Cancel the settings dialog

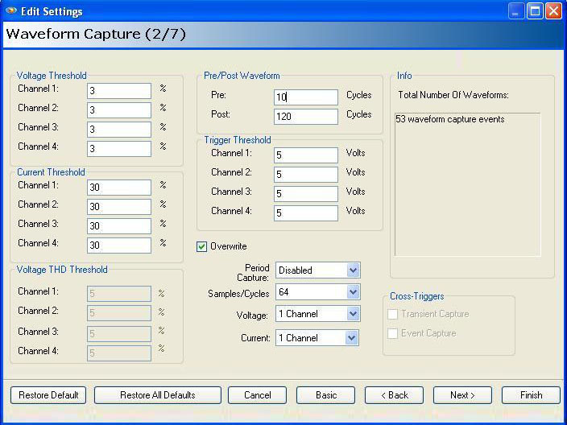[257, 395]
